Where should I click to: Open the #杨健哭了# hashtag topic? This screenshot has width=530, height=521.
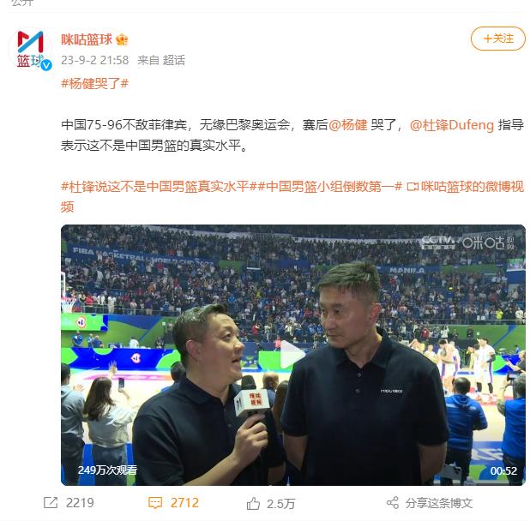[94, 83]
